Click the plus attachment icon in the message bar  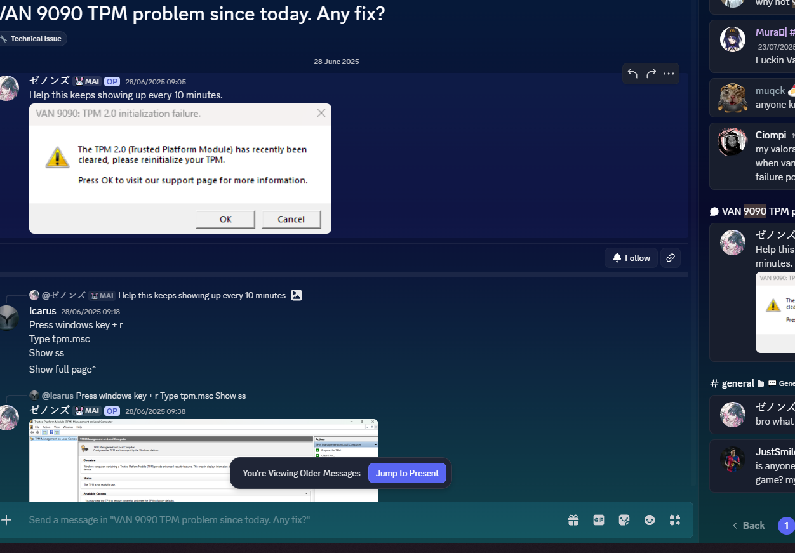pos(6,520)
